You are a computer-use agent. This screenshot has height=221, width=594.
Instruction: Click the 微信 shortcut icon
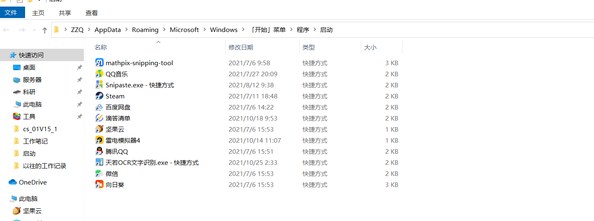[99, 173]
